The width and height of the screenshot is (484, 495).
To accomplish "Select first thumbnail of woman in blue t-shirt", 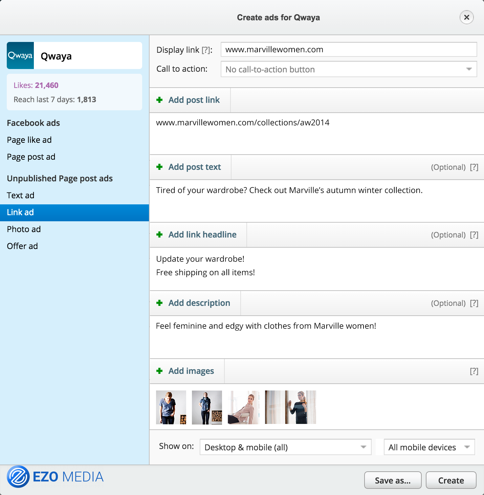I will [171, 407].
